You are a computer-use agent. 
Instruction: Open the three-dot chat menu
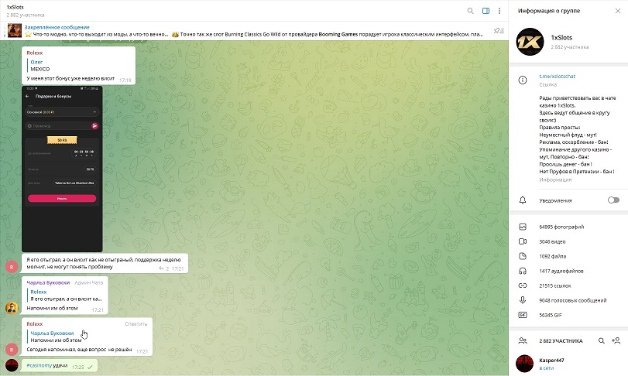point(499,11)
